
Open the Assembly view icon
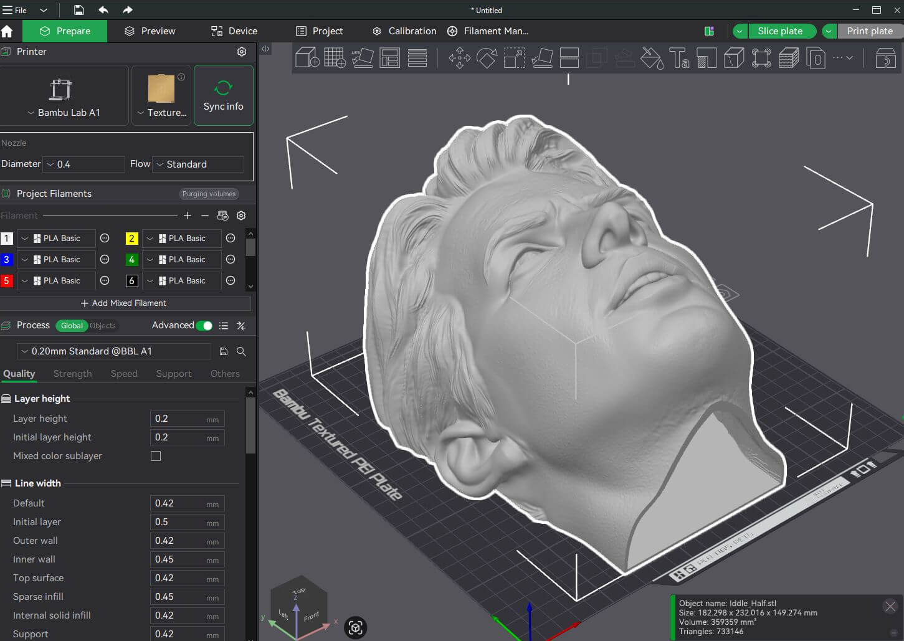point(885,58)
